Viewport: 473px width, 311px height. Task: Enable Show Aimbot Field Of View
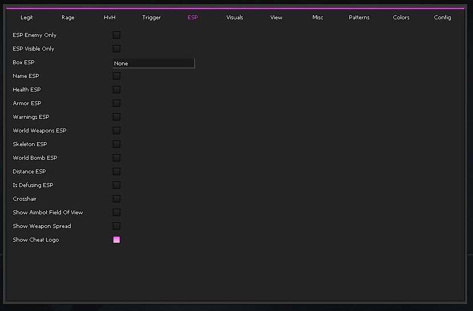pyautogui.click(x=116, y=213)
